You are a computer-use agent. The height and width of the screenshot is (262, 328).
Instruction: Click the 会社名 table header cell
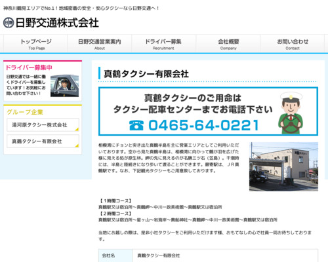[x=115, y=255]
